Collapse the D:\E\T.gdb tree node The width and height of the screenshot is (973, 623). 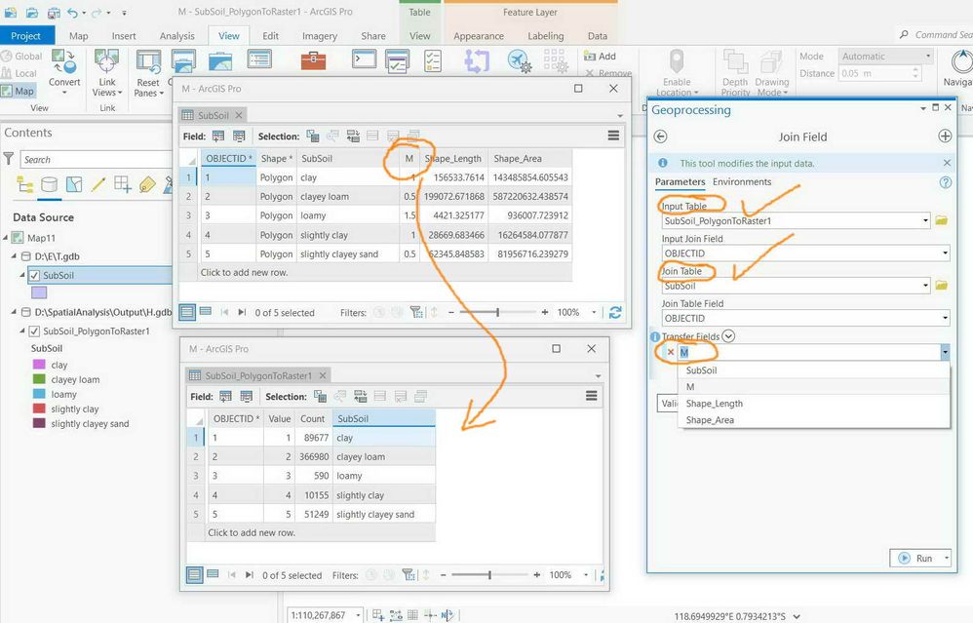[x=14, y=256]
